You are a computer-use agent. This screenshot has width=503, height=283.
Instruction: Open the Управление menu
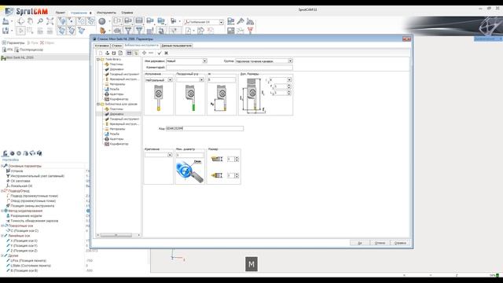(79, 13)
